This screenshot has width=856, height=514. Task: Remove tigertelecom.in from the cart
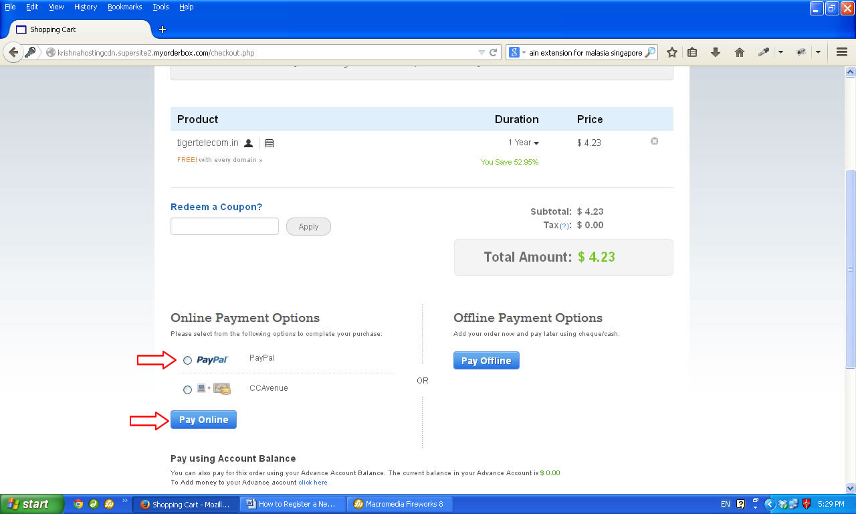point(654,141)
